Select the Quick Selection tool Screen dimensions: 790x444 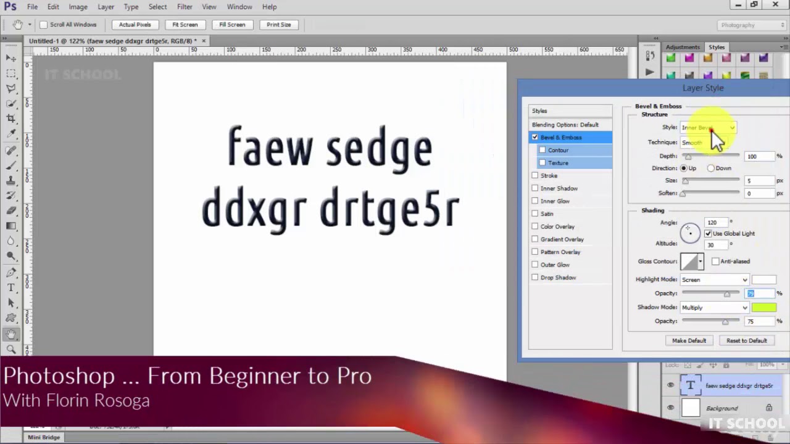point(11,104)
